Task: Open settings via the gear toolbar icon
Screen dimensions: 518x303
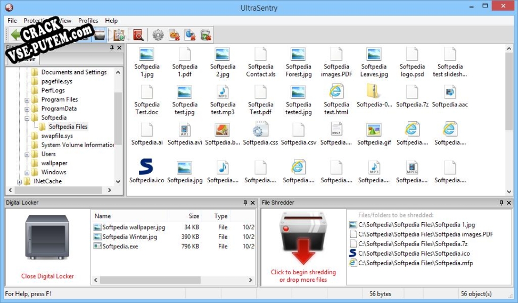Action: 158,35
